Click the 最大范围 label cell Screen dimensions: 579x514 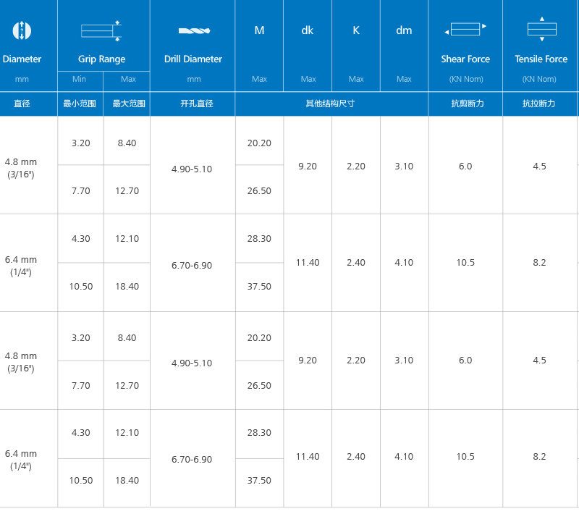[127, 104]
